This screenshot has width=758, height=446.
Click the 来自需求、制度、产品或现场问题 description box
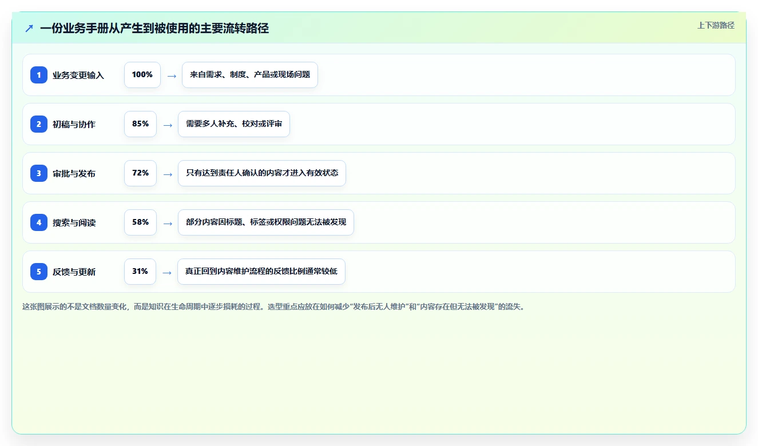click(x=250, y=75)
